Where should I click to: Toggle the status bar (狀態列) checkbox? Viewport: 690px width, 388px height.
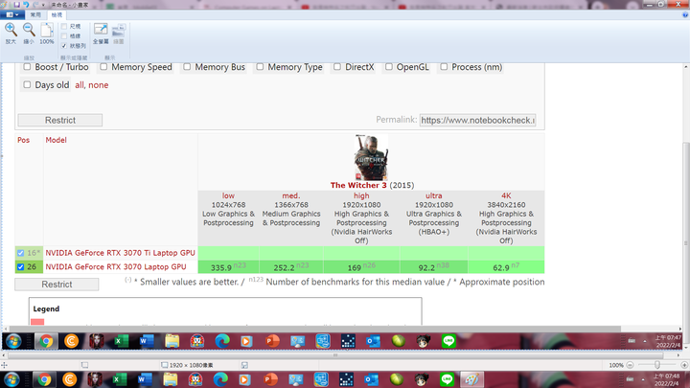(64, 46)
